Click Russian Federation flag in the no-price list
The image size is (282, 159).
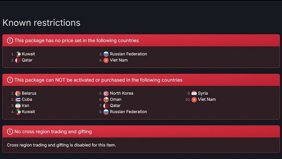point(106,54)
